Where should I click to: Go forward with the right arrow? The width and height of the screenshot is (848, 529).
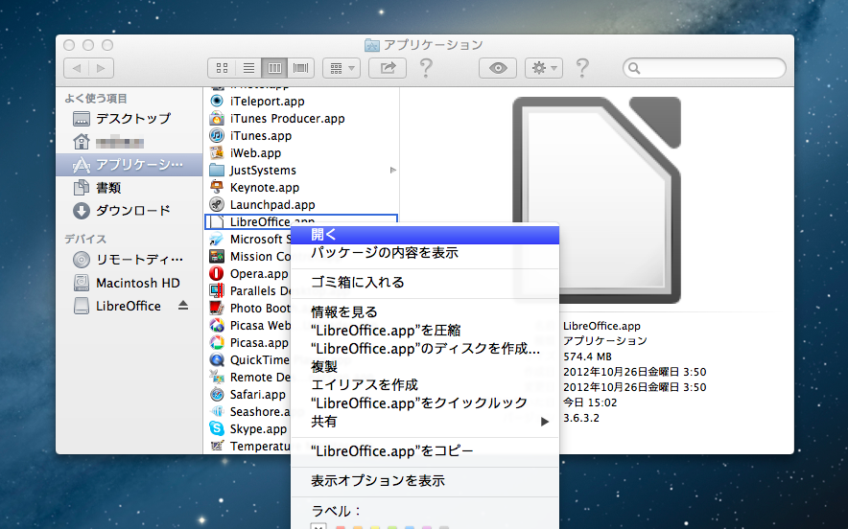(101, 68)
